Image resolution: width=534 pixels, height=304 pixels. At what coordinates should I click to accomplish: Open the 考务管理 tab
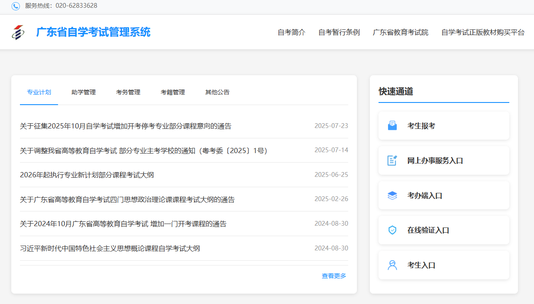tap(128, 92)
